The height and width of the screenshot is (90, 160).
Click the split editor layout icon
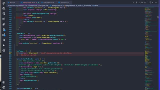coord(150,2)
